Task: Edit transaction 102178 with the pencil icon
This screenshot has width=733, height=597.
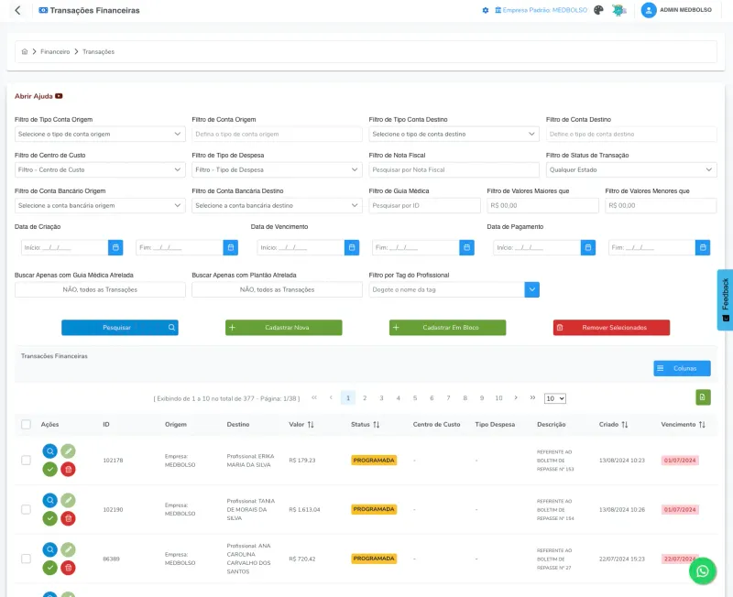Action: (x=68, y=450)
